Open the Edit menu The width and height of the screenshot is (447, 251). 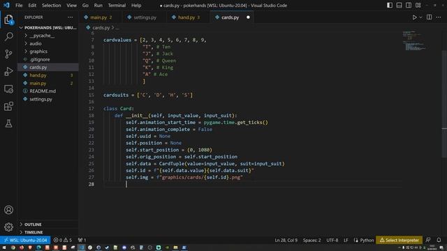click(x=32, y=6)
